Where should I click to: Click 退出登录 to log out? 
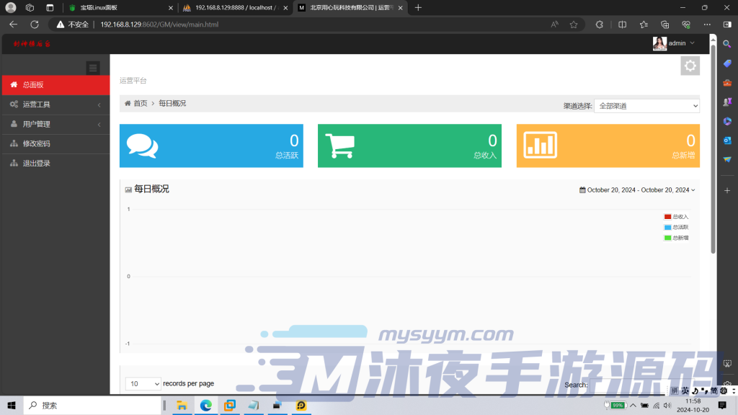click(x=35, y=162)
